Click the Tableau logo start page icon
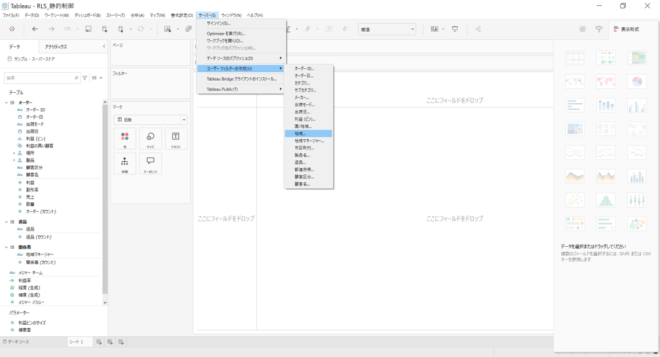The height and width of the screenshot is (357, 660). [12, 29]
